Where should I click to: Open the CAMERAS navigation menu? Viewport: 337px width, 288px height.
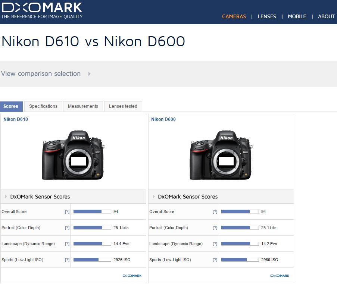pyautogui.click(x=234, y=16)
